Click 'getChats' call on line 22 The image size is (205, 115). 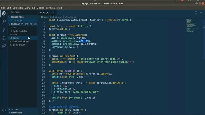click(118, 83)
